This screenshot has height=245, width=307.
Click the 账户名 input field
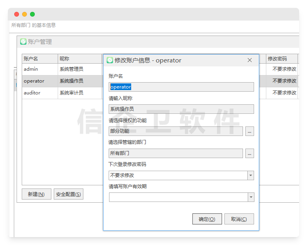pyautogui.click(x=181, y=87)
